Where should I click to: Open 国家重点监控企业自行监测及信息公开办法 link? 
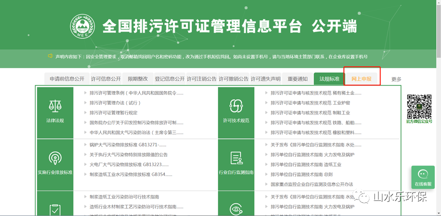coord(312,184)
